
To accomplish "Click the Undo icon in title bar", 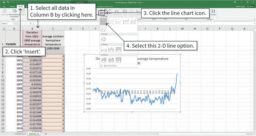I will [x=8, y=2].
